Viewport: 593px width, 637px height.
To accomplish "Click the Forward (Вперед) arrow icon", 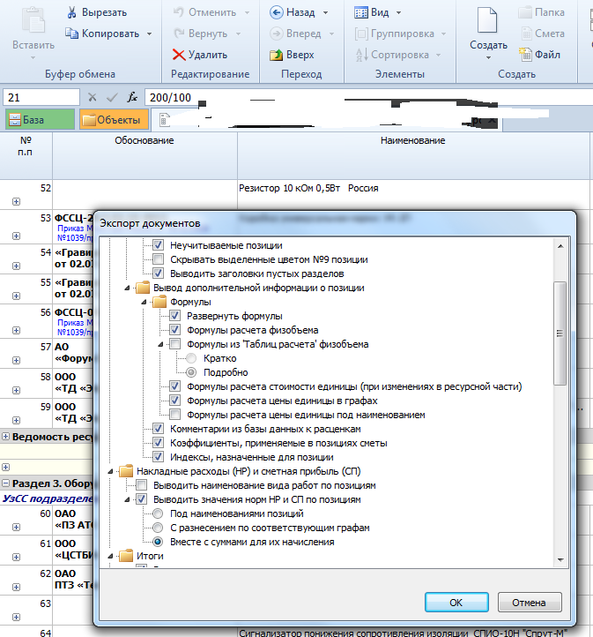I will (276, 34).
